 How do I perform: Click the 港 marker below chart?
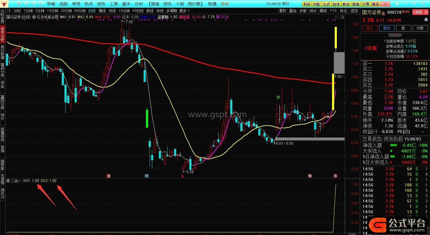[x=109, y=176]
